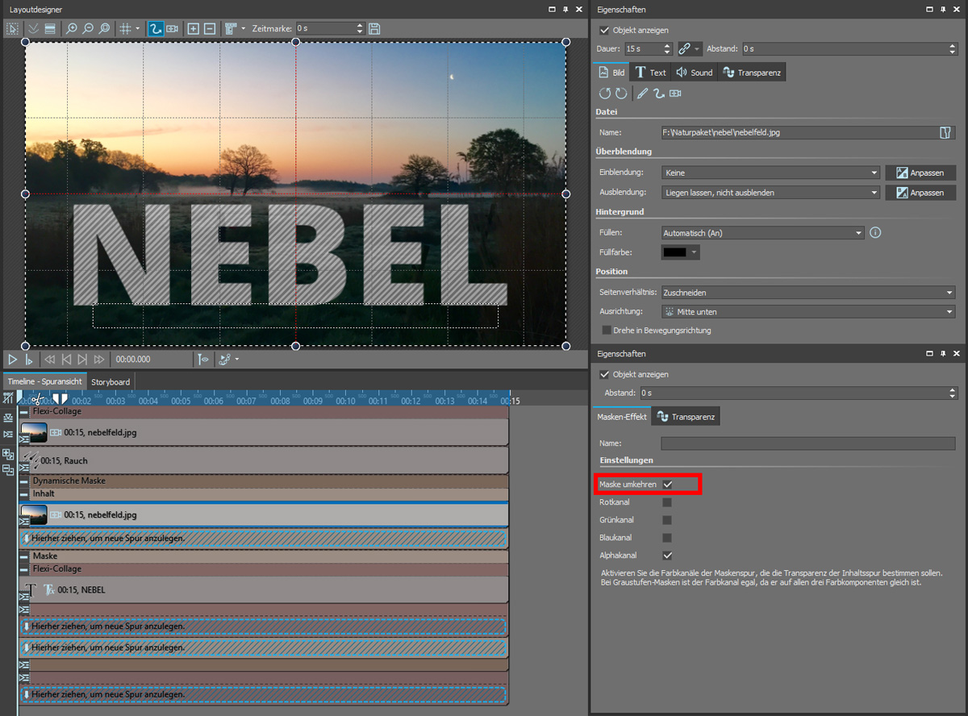This screenshot has height=716, width=968.
Task: Enable Drehe in Bewegungsrichtung checkbox
Action: click(x=607, y=331)
